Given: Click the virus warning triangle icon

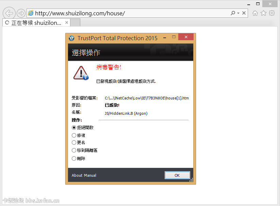Looking at the screenshot, I should point(81,73).
